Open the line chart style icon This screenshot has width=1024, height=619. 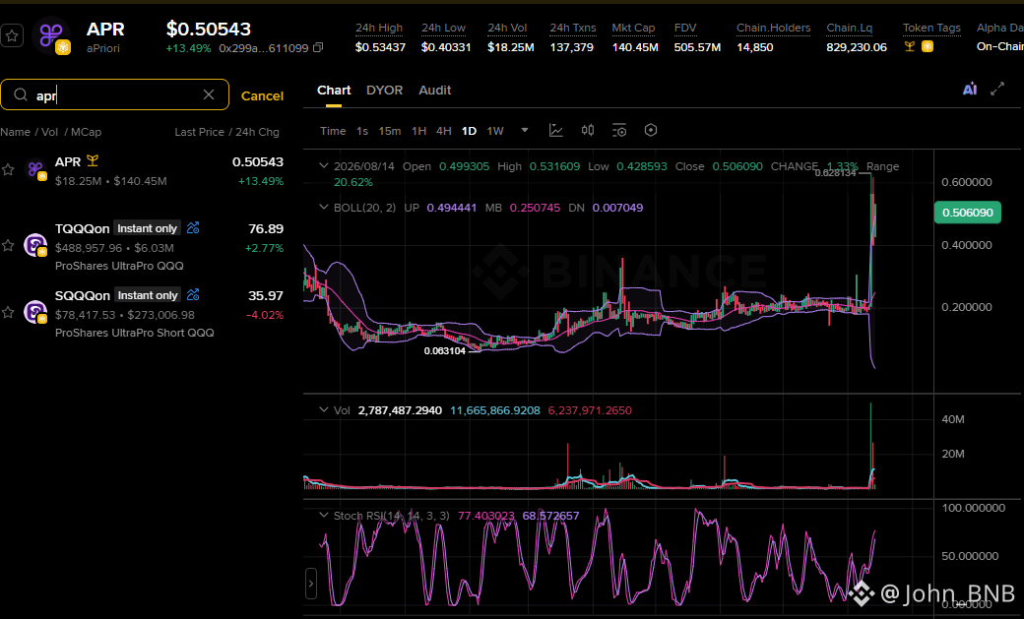[555, 131]
